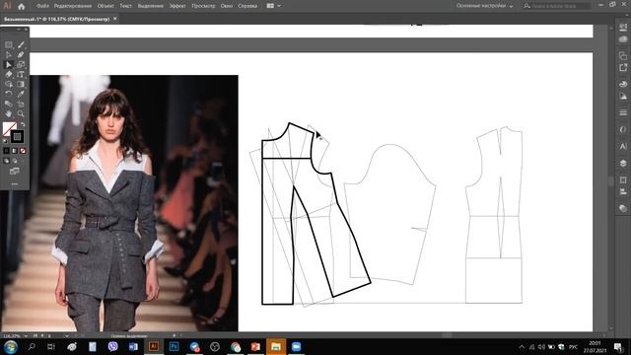Click the Illustrator Home icon
The height and width of the screenshot is (355, 631).
(x=21, y=6)
